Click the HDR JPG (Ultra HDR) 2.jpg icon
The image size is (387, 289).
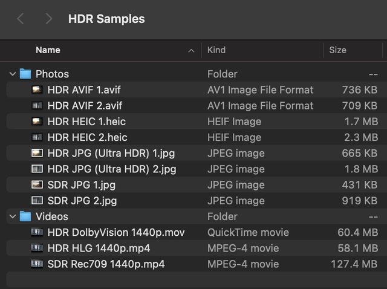[37, 169]
